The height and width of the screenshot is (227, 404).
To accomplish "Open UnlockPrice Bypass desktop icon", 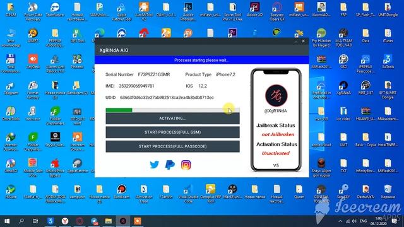I will 55,168.
